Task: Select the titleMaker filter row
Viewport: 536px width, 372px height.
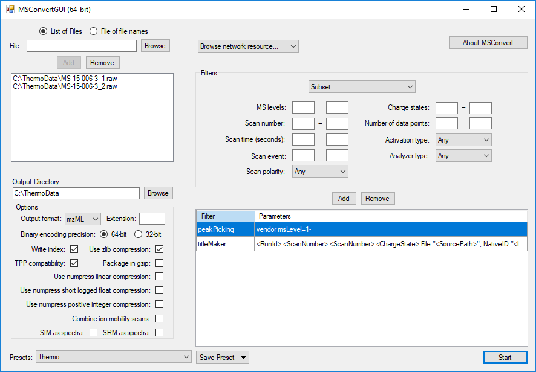Action: tap(362, 244)
